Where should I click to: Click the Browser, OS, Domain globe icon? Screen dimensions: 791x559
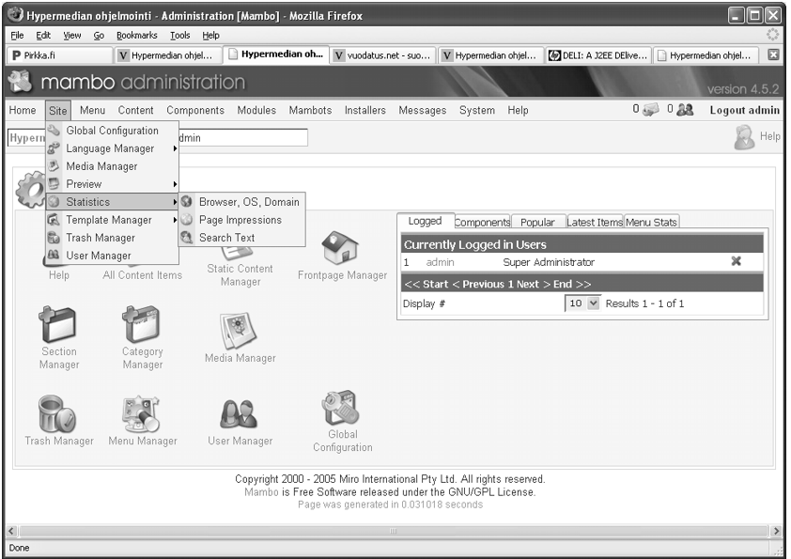[x=187, y=201]
